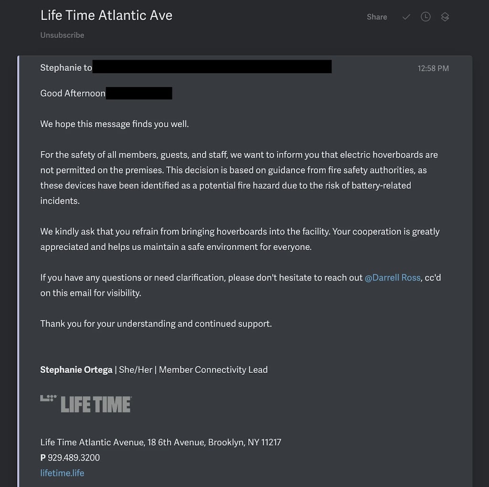The width and height of the screenshot is (489, 487).
Task: Click the 'We kindly ask' paragraph
Action: (x=240, y=239)
